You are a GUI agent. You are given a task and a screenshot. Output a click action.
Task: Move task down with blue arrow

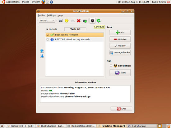(x=42, y=56)
